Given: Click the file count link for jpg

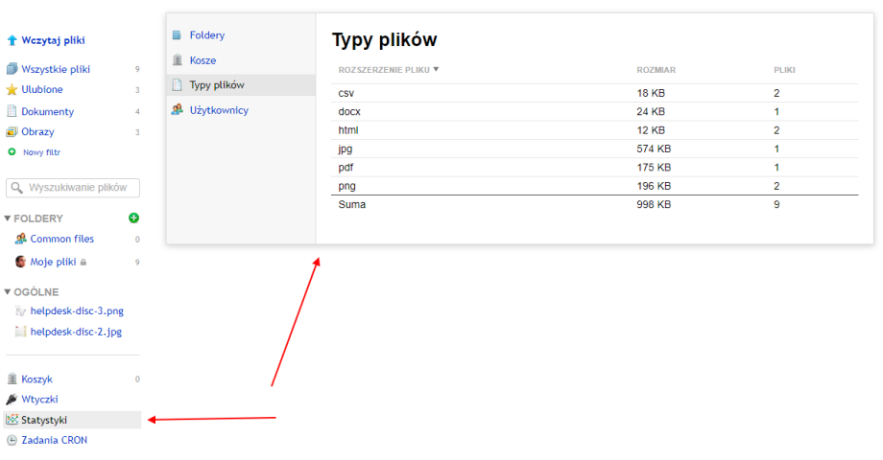Looking at the screenshot, I should [x=776, y=149].
